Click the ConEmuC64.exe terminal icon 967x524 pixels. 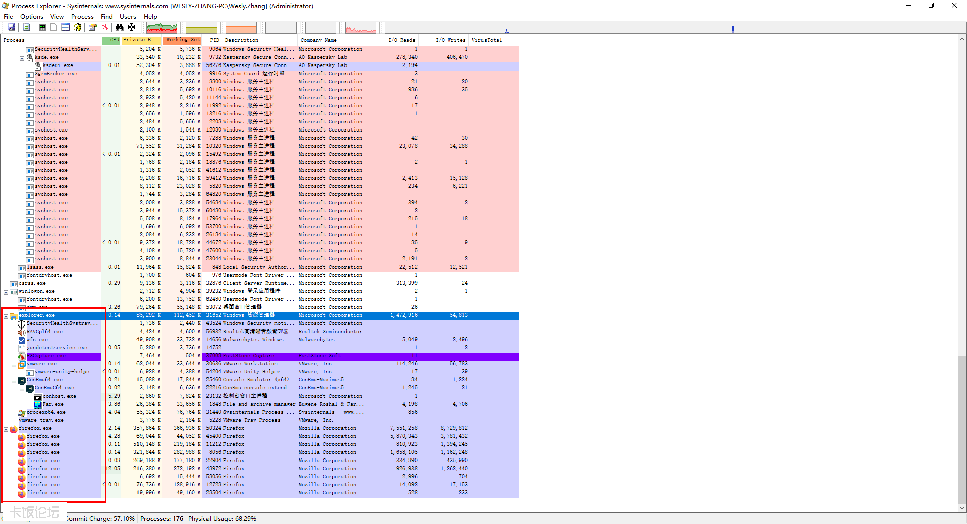pyautogui.click(x=30, y=388)
